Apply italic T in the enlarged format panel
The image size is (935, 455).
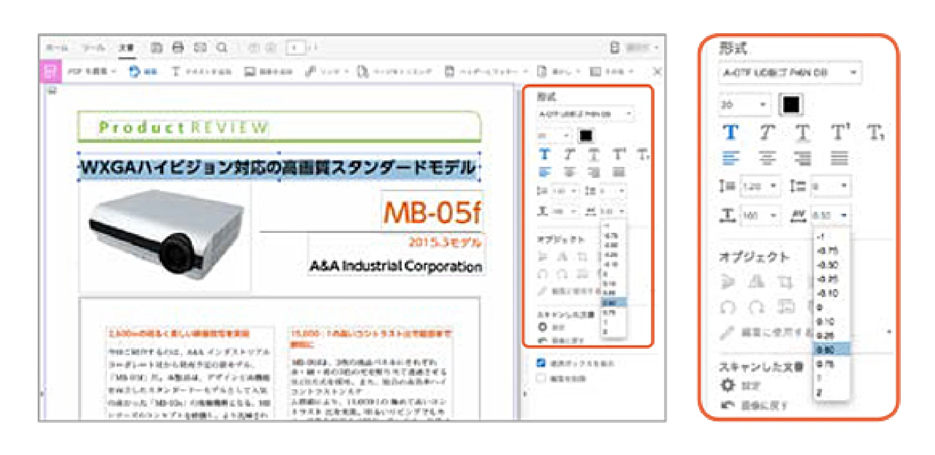pos(766,133)
